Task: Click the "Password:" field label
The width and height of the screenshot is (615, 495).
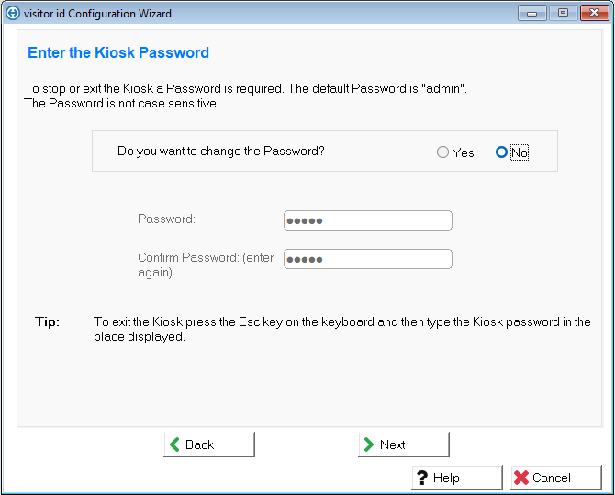Action: (x=167, y=219)
